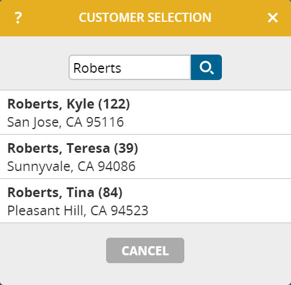291x285 pixels.
Task: Run search with the magnifying glass button
Action: (206, 67)
